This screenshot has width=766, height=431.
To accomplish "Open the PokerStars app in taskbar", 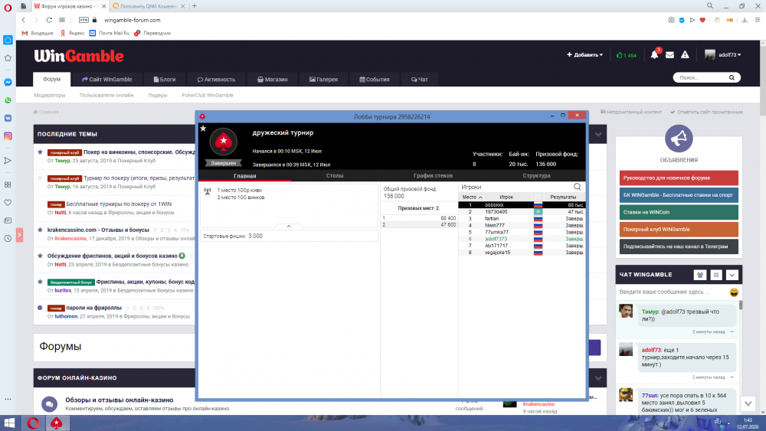I will pyautogui.click(x=55, y=423).
